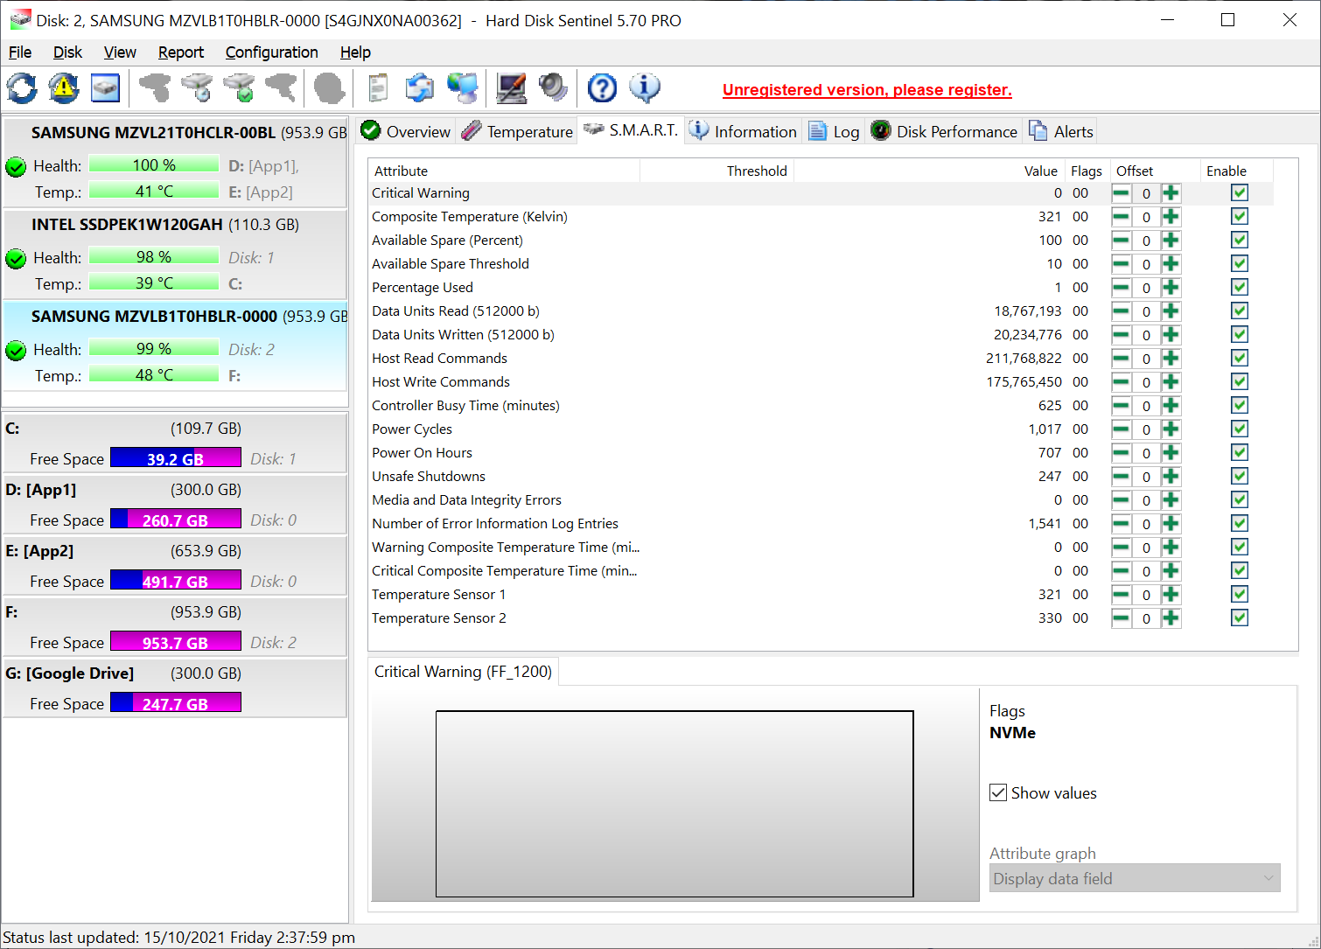Toggle Enable checkbox for Available Spare (Percent)
This screenshot has height=949, width=1321.
pos(1239,240)
